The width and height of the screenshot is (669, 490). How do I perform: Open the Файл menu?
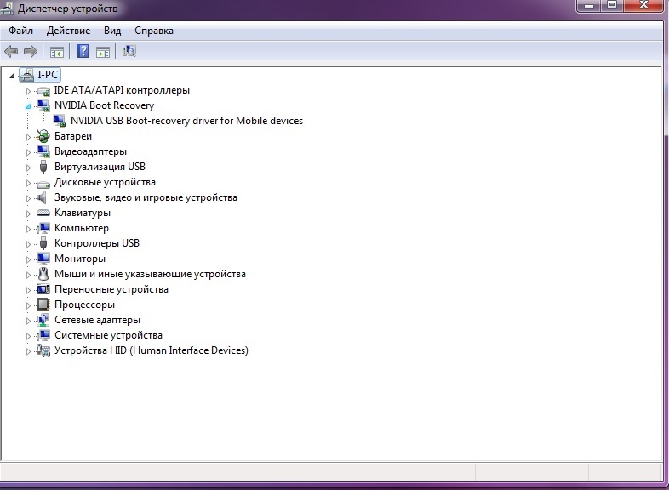pyautogui.click(x=21, y=31)
